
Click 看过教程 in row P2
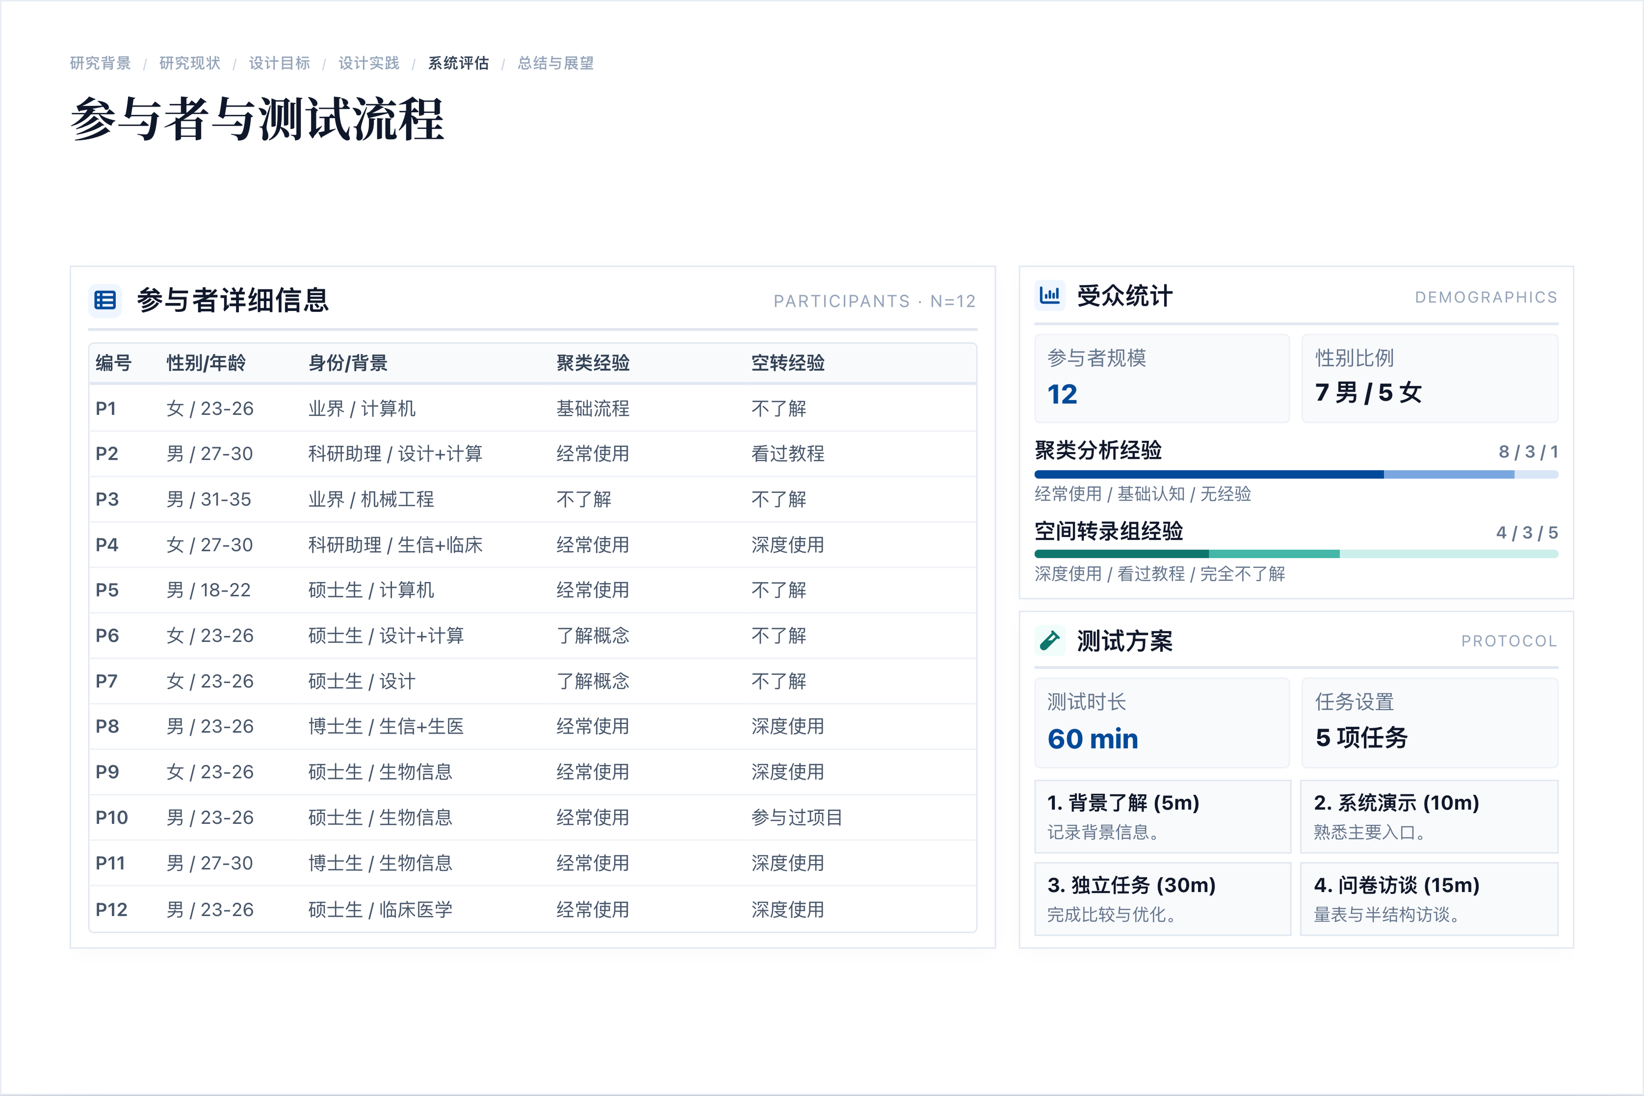(x=788, y=454)
